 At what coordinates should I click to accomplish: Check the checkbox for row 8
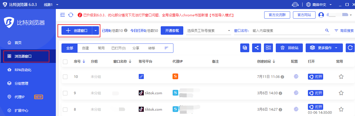65,110
